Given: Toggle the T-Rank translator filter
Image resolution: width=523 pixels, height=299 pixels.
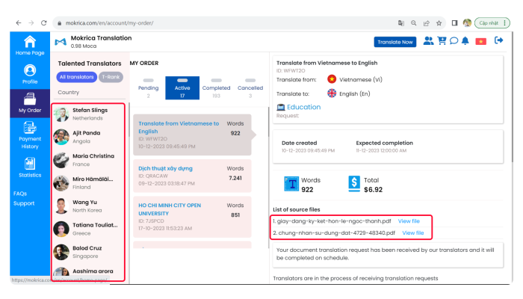Looking at the screenshot, I should [111, 77].
